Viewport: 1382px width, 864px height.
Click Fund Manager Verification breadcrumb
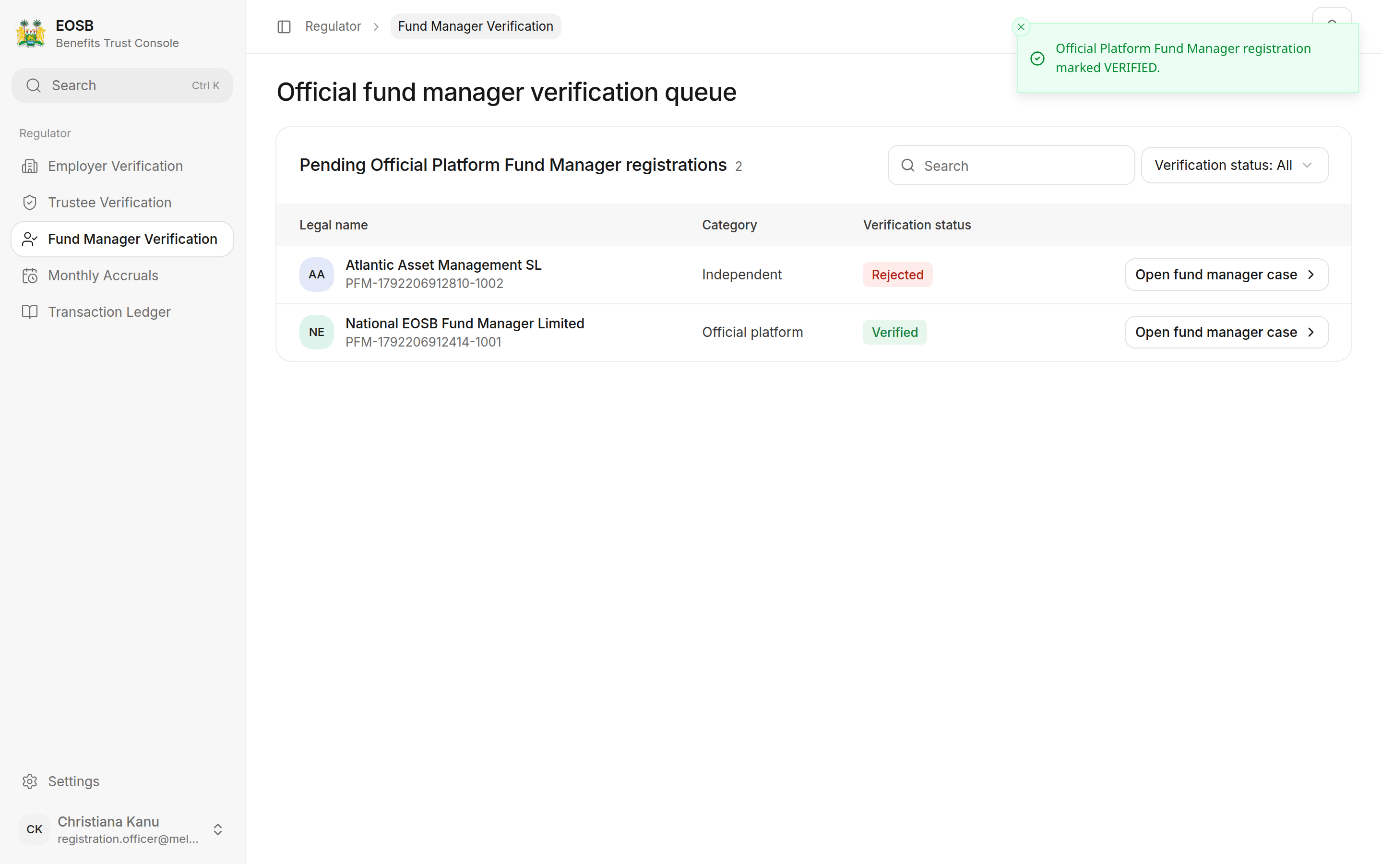(475, 26)
